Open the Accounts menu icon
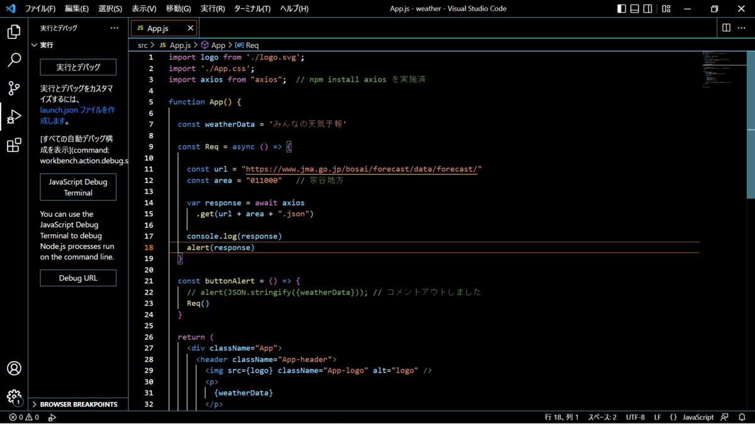Image resolution: width=755 pixels, height=424 pixels. [x=14, y=368]
